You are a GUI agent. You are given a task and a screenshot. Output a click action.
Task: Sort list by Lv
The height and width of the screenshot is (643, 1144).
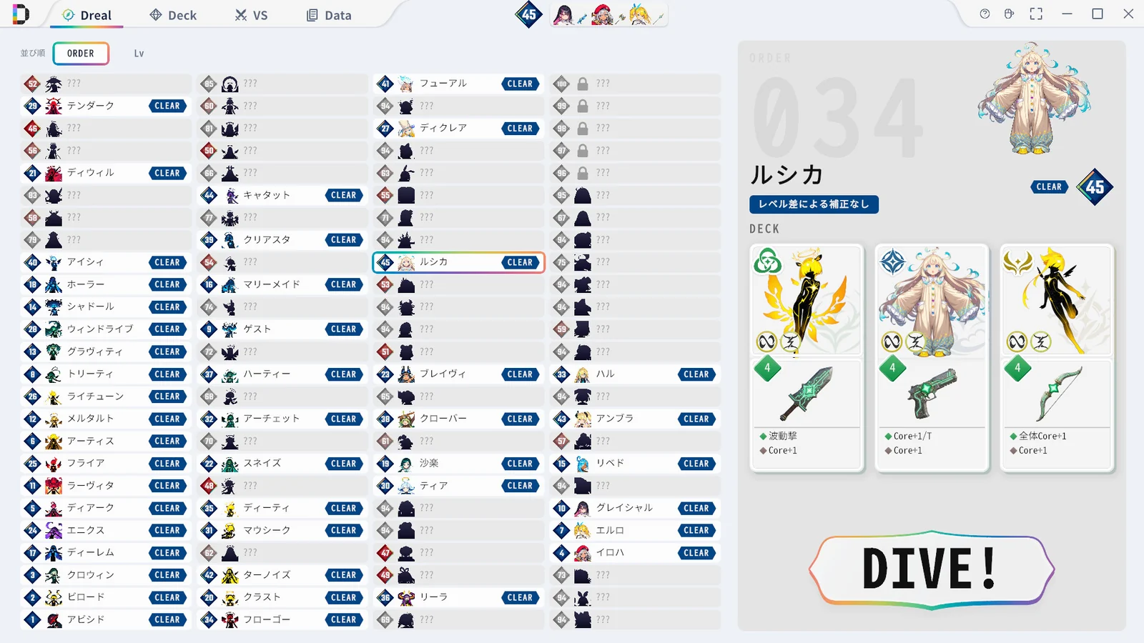pos(139,54)
